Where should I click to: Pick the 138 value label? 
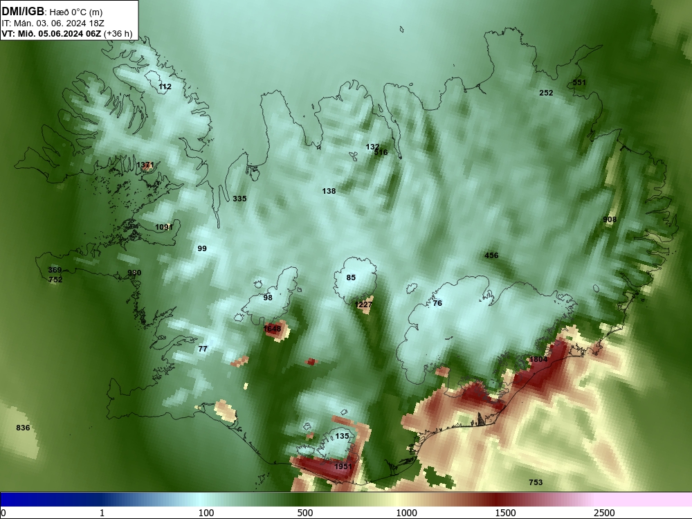329,191
